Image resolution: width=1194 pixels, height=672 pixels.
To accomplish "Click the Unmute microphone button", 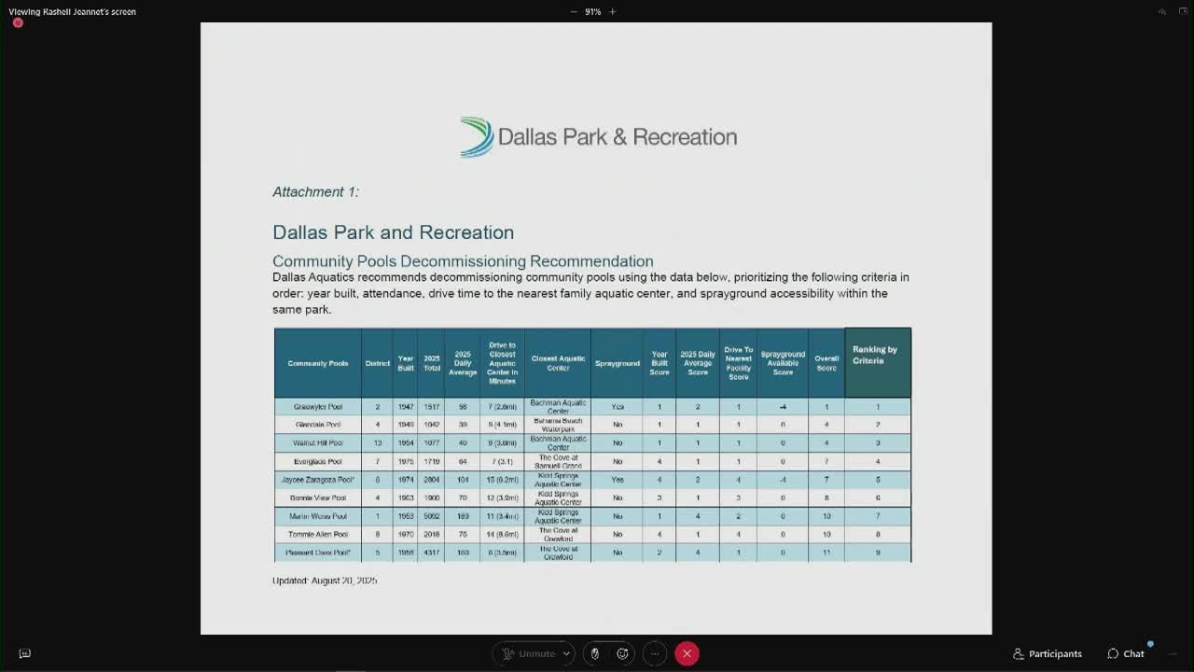I will point(529,653).
